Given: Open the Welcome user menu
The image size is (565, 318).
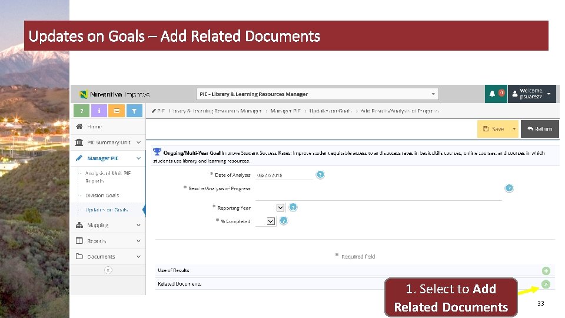Looking at the screenshot, I should click(x=532, y=94).
